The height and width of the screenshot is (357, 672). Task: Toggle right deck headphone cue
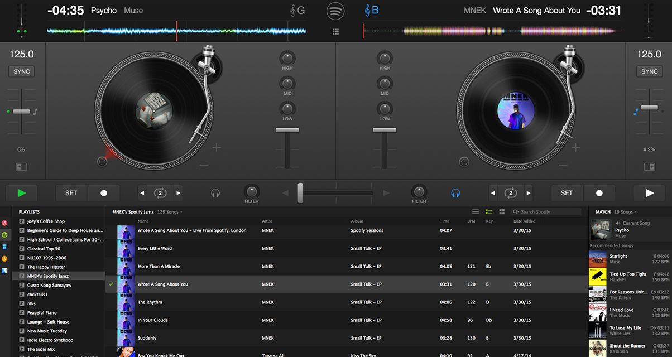click(455, 193)
